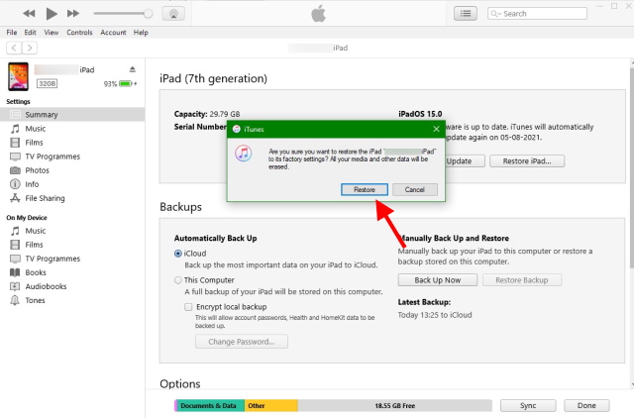This screenshot has width=634, height=418.
Task: Click the Change Password... button
Action: tap(242, 342)
